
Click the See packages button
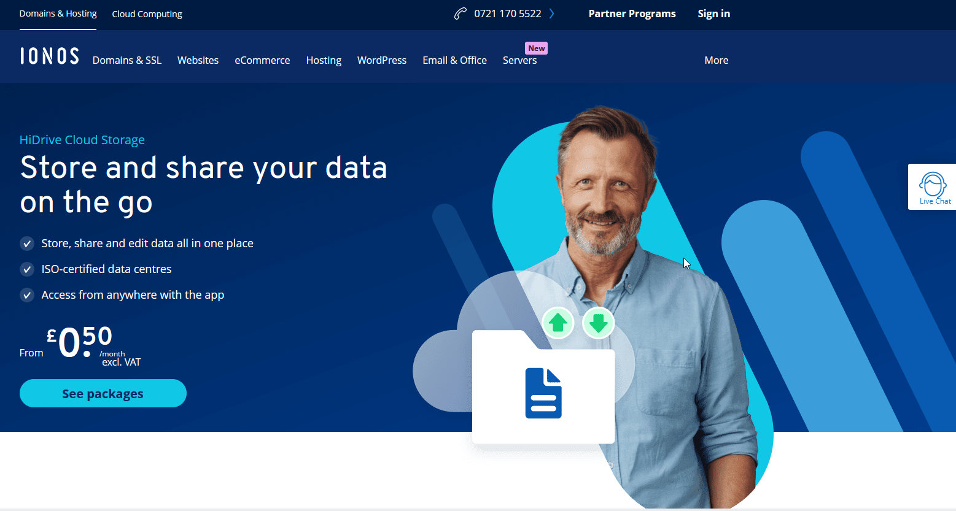103,393
